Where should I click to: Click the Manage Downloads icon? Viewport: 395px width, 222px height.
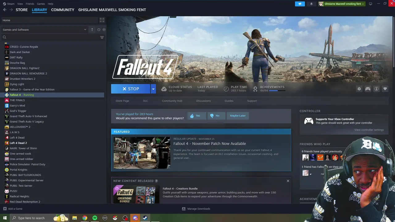pyautogui.click(x=184, y=209)
